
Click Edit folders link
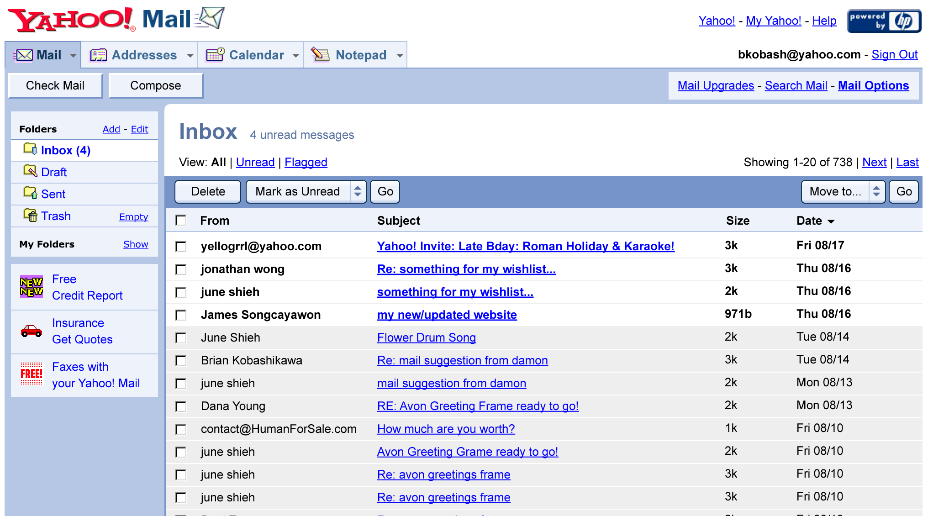(139, 129)
